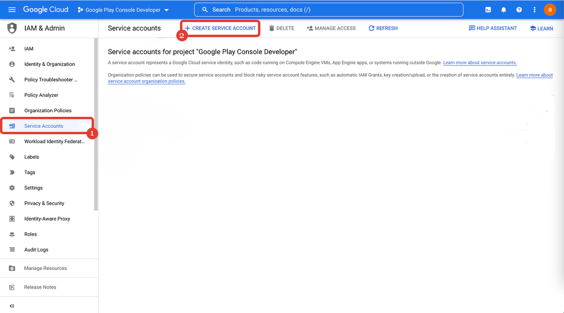Click the Policy Analyzer document icon
Image resolution: width=564 pixels, height=313 pixels.
tap(12, 95)
